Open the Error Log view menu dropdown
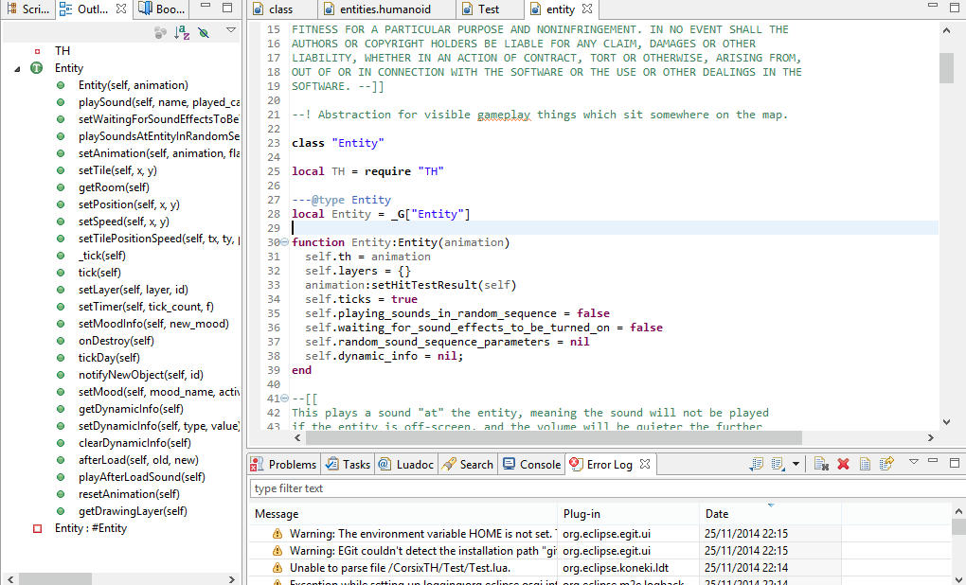 pos(913,463)
